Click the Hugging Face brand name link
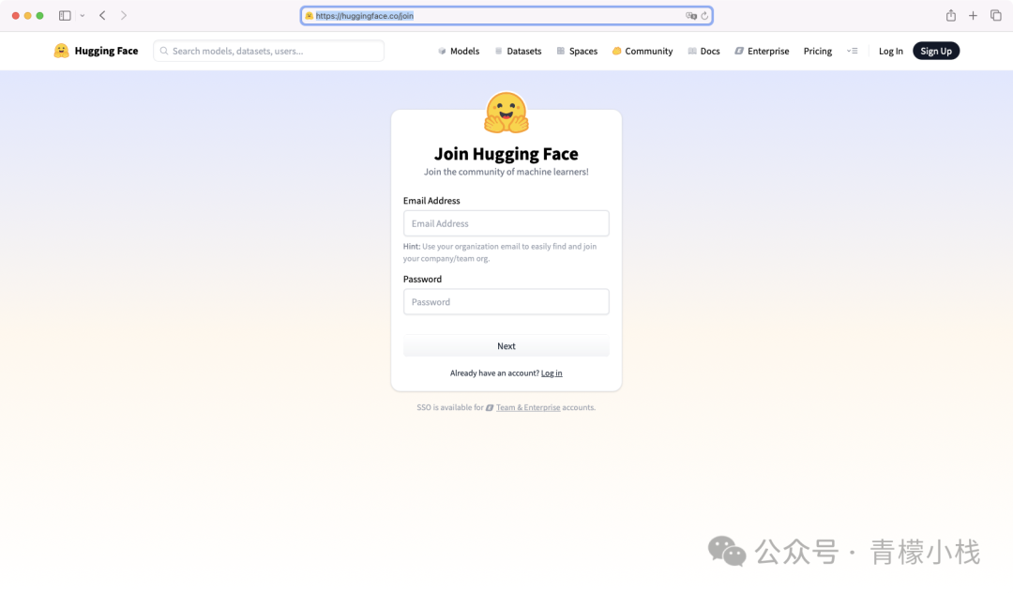Screen dimensions: 1013x593 coord(106,51)
